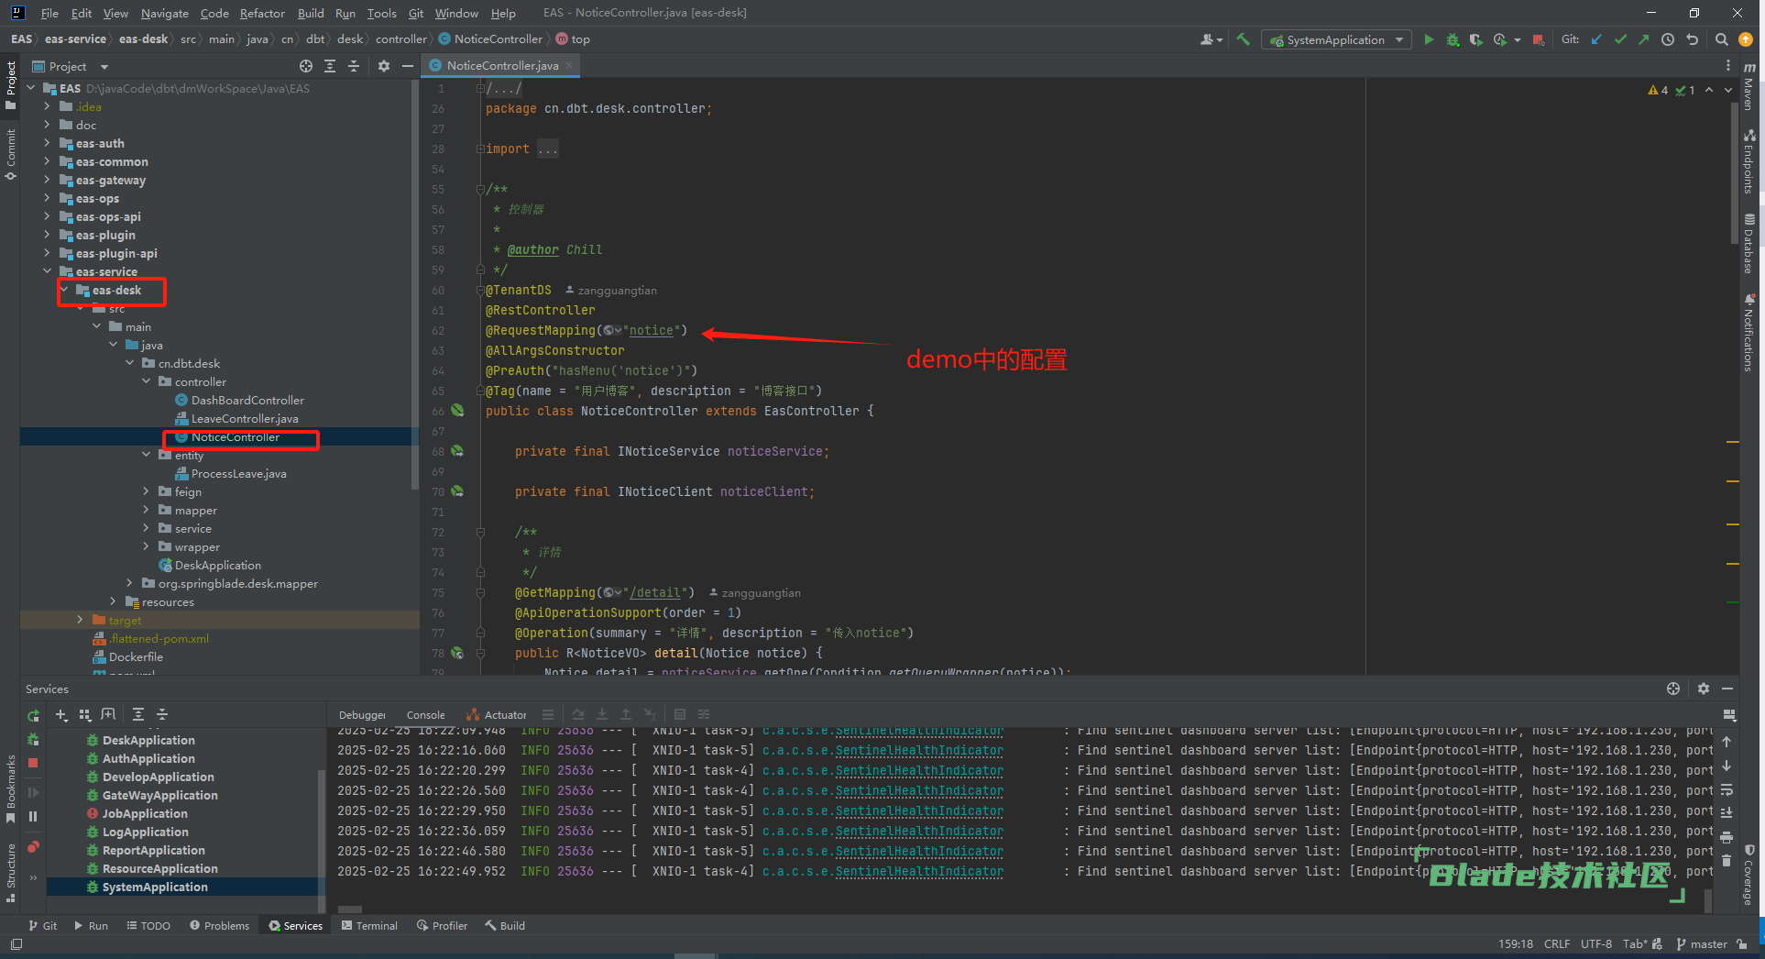Viewport: 1765px width, 959px height.
Task: Rerun service with green icon in Services
Action: 34,716
